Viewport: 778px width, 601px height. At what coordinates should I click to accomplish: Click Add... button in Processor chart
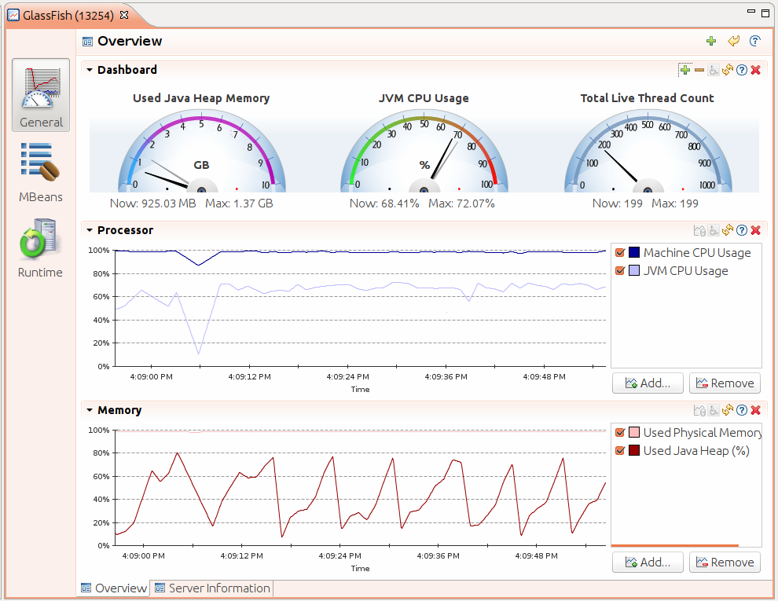coord(648,383)
